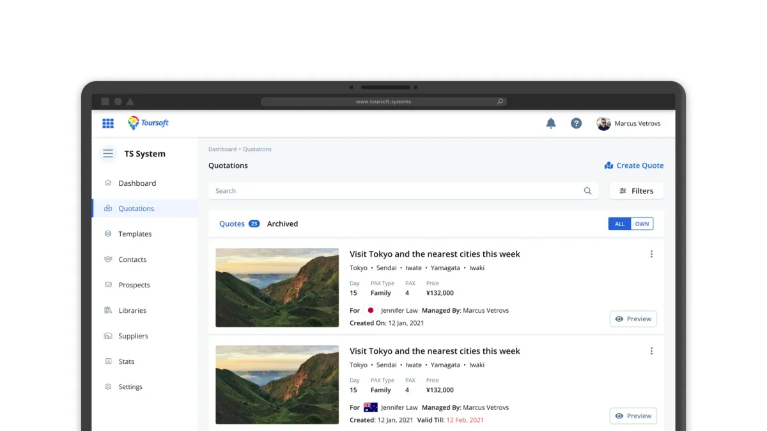Open first quote landscape thumbnail
This screenshot has height=431, width=767.
[x=277, y=288]
